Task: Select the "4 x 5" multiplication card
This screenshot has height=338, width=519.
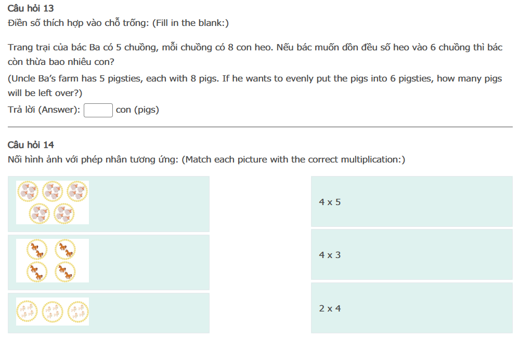Action: pos(411,201)
